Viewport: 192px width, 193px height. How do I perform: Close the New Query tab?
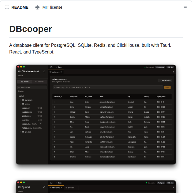[x=61, y=188]
